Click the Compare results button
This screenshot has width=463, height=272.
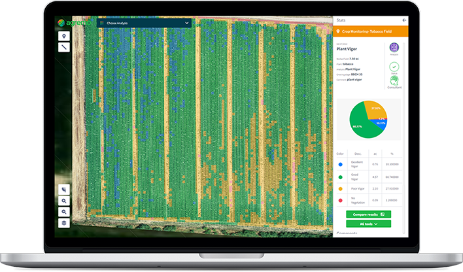tap(369, 214)
